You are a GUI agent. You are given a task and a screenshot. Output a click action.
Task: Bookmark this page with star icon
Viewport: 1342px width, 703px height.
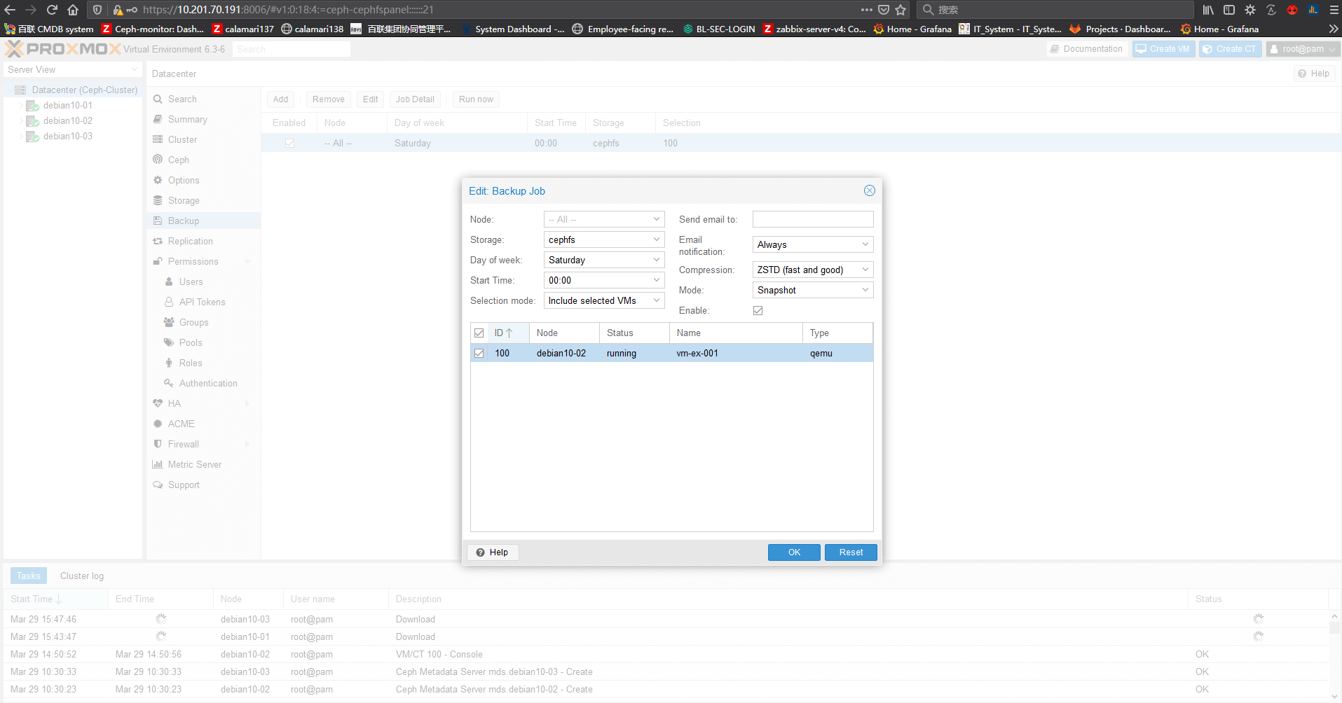click(901, 10)
